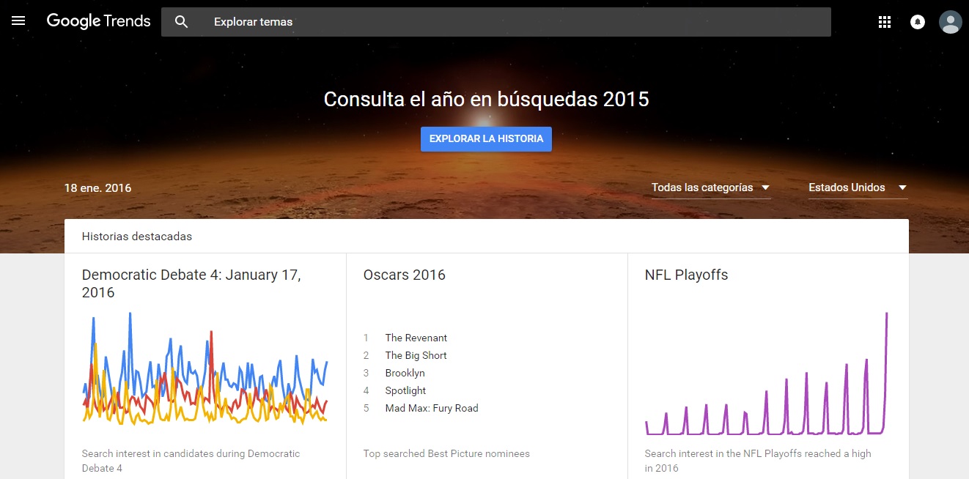The width and height of the screenshot is (969, 479).
Task: Select Mad Max: Fury Road entry
Action: (431, 408)
